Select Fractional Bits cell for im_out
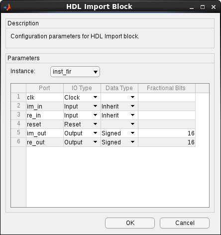Image resolution: width=221 pixels, height=235 pixels. tap(167, 133)
